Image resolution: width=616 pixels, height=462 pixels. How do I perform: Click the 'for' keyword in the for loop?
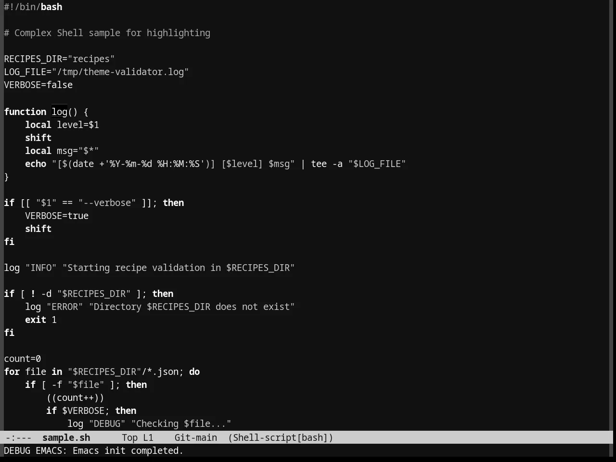(x=12, y=372)
